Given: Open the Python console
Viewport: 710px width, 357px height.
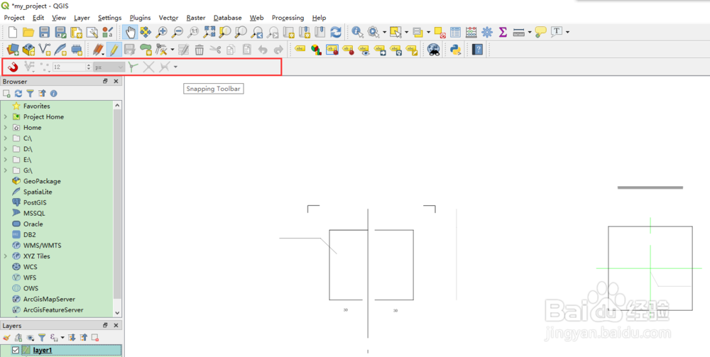Looking at the screenshot, I should click(x=456, y=49).
